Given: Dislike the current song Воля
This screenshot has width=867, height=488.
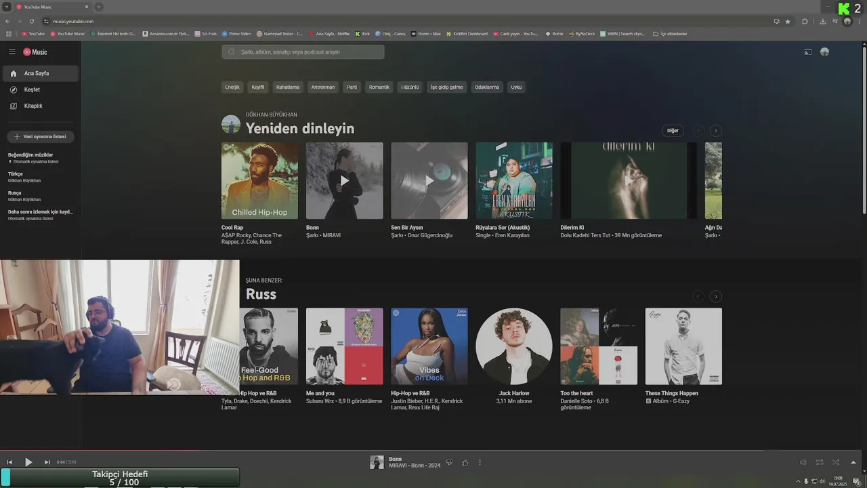Looking at the screenshot, I should point(449,462).
